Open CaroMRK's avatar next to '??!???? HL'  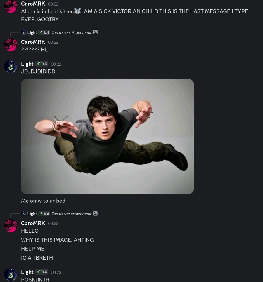(11, 45)
